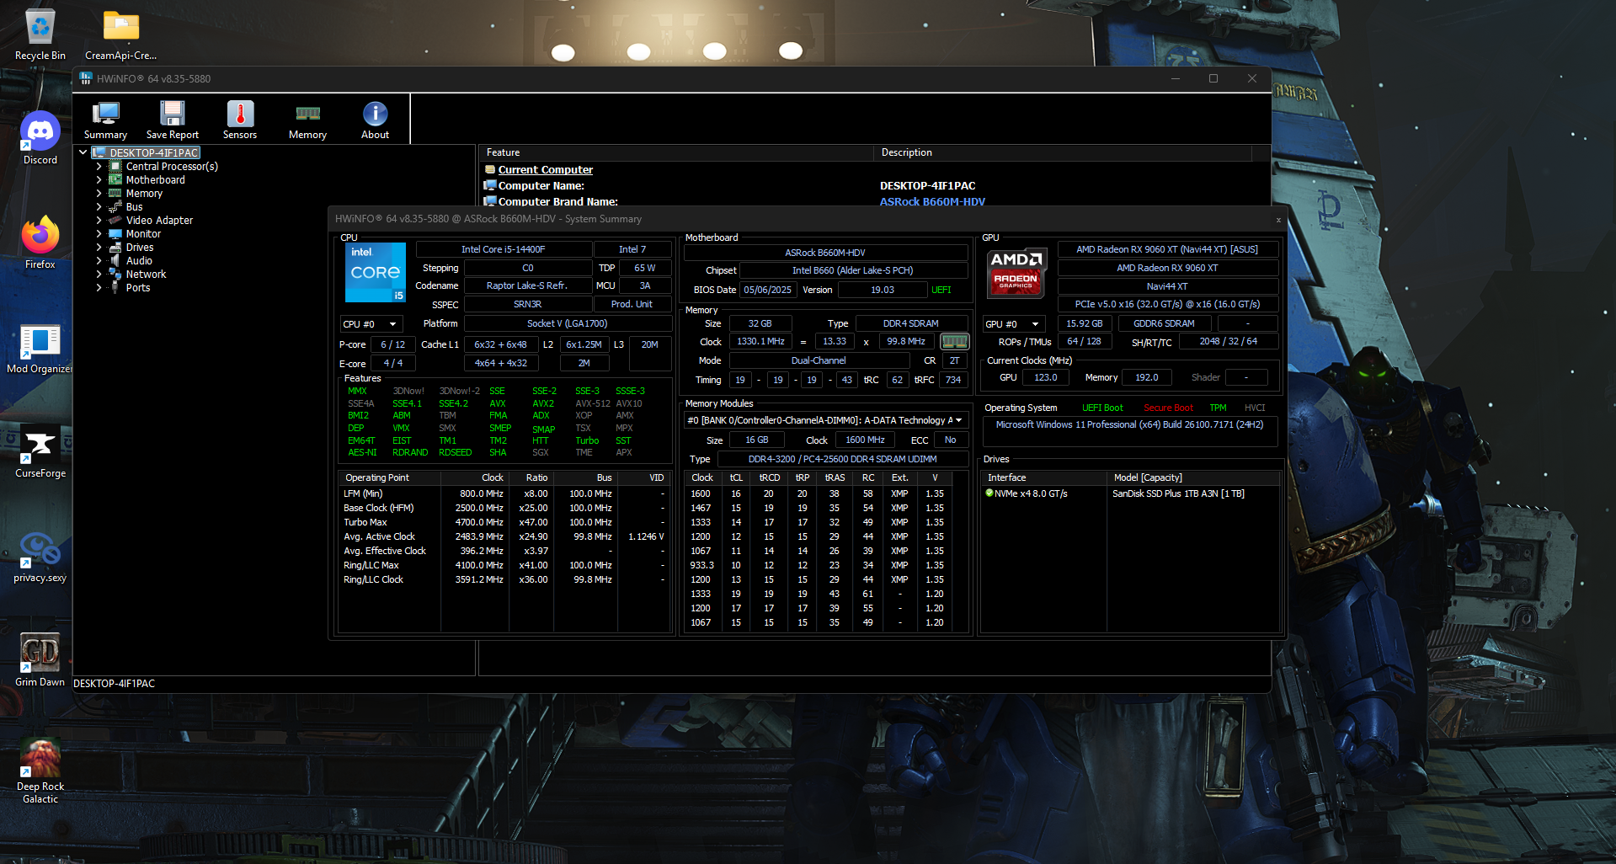Launch Grim Dawn from the desktop
1616x864 pixels.
pos(40,661)
